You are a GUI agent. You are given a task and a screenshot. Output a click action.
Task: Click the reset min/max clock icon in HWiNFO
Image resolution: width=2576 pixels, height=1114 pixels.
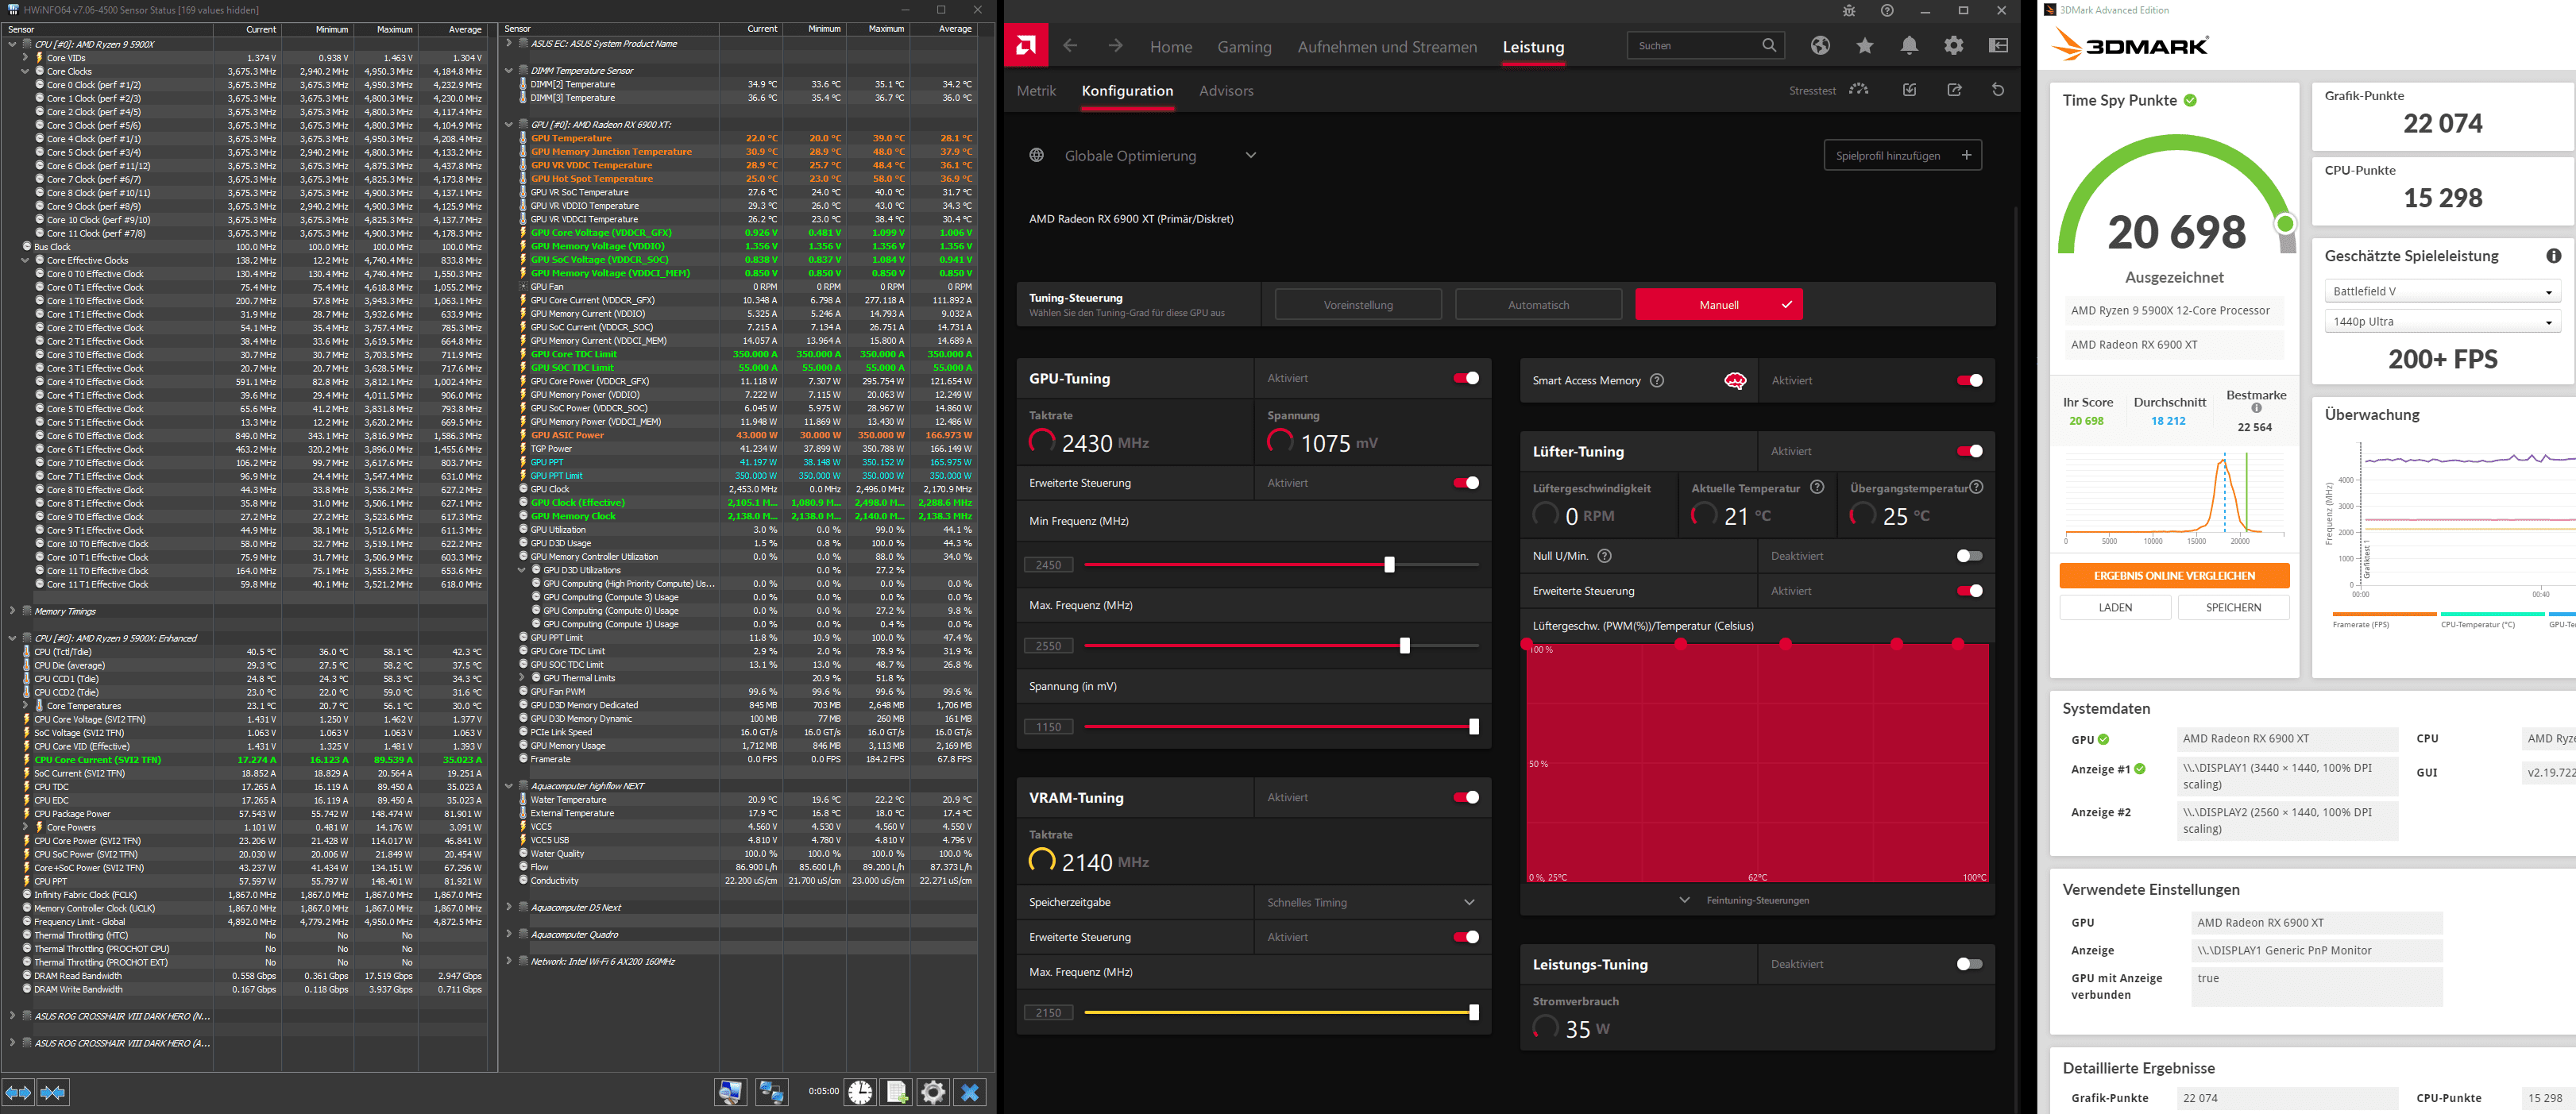coord(860,1092)
